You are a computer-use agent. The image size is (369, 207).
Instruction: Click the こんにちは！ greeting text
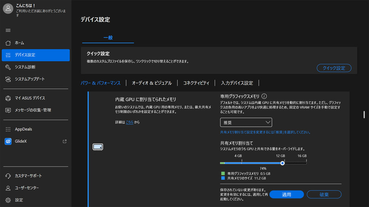click(26, 6)
